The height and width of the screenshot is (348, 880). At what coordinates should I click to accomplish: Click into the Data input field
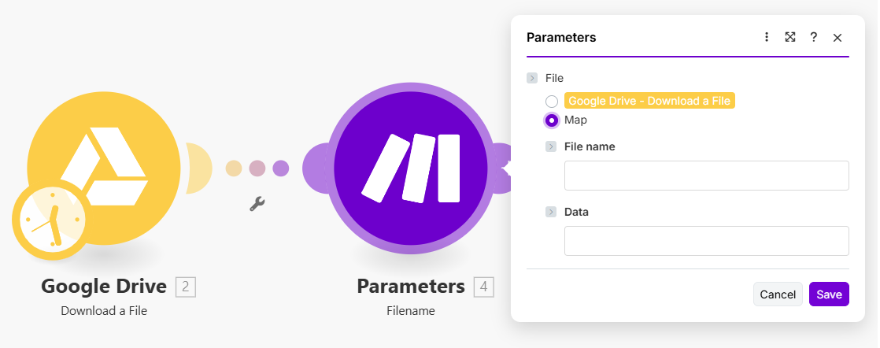coord(706,241)
